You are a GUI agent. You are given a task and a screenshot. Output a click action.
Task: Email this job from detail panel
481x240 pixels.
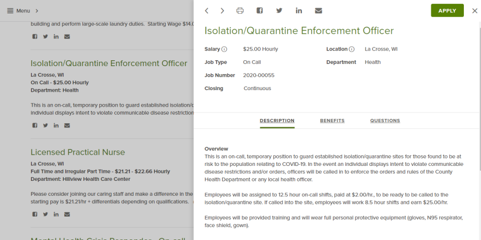[319, 11]
